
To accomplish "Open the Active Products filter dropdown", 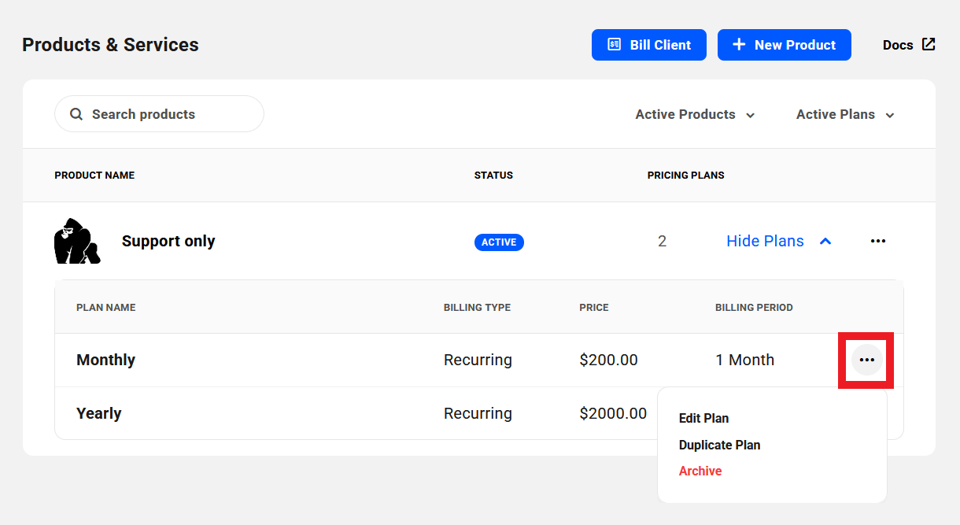I will [x=695, y=115].
